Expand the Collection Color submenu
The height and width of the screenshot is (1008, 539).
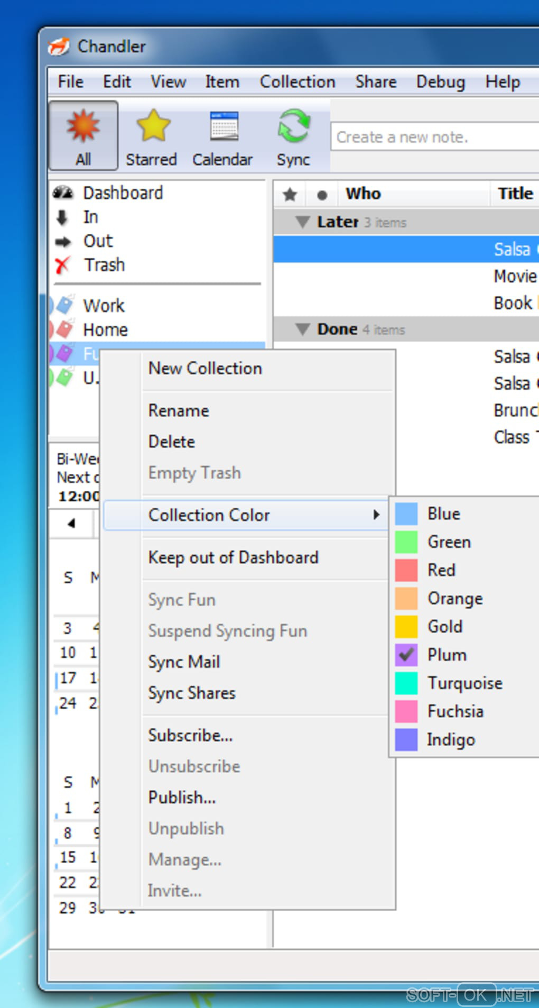click(x=247, y=515)
